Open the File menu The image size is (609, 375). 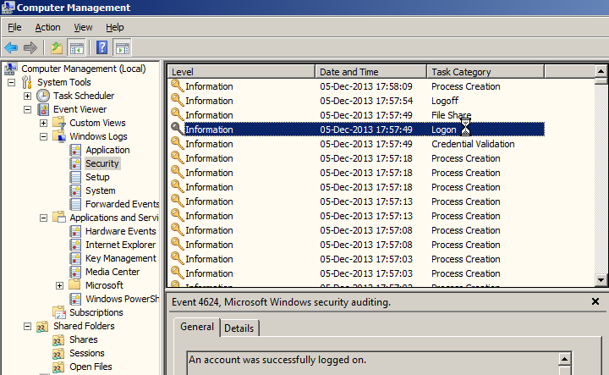(14, 27)
